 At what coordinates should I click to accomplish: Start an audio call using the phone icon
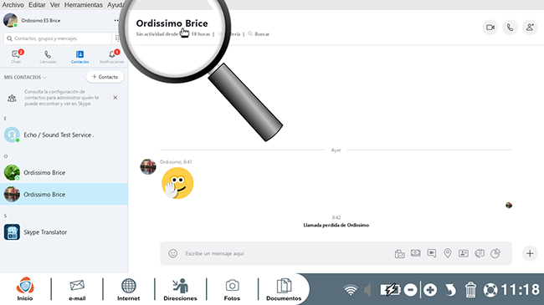(x=510, y=28)
